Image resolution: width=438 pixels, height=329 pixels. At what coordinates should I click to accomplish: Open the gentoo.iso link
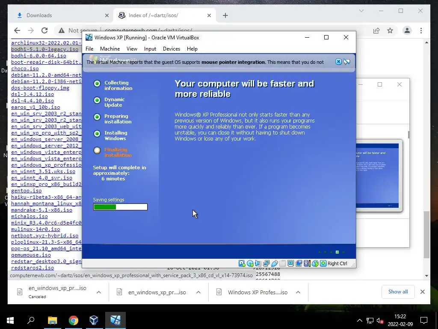coord(26,191)
